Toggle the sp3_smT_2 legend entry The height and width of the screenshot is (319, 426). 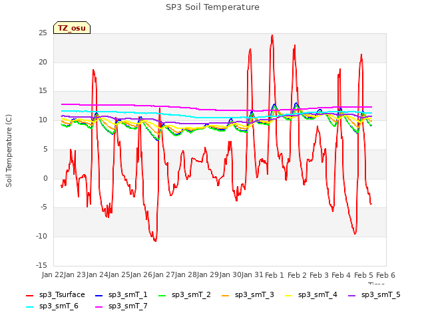[184, 295]
